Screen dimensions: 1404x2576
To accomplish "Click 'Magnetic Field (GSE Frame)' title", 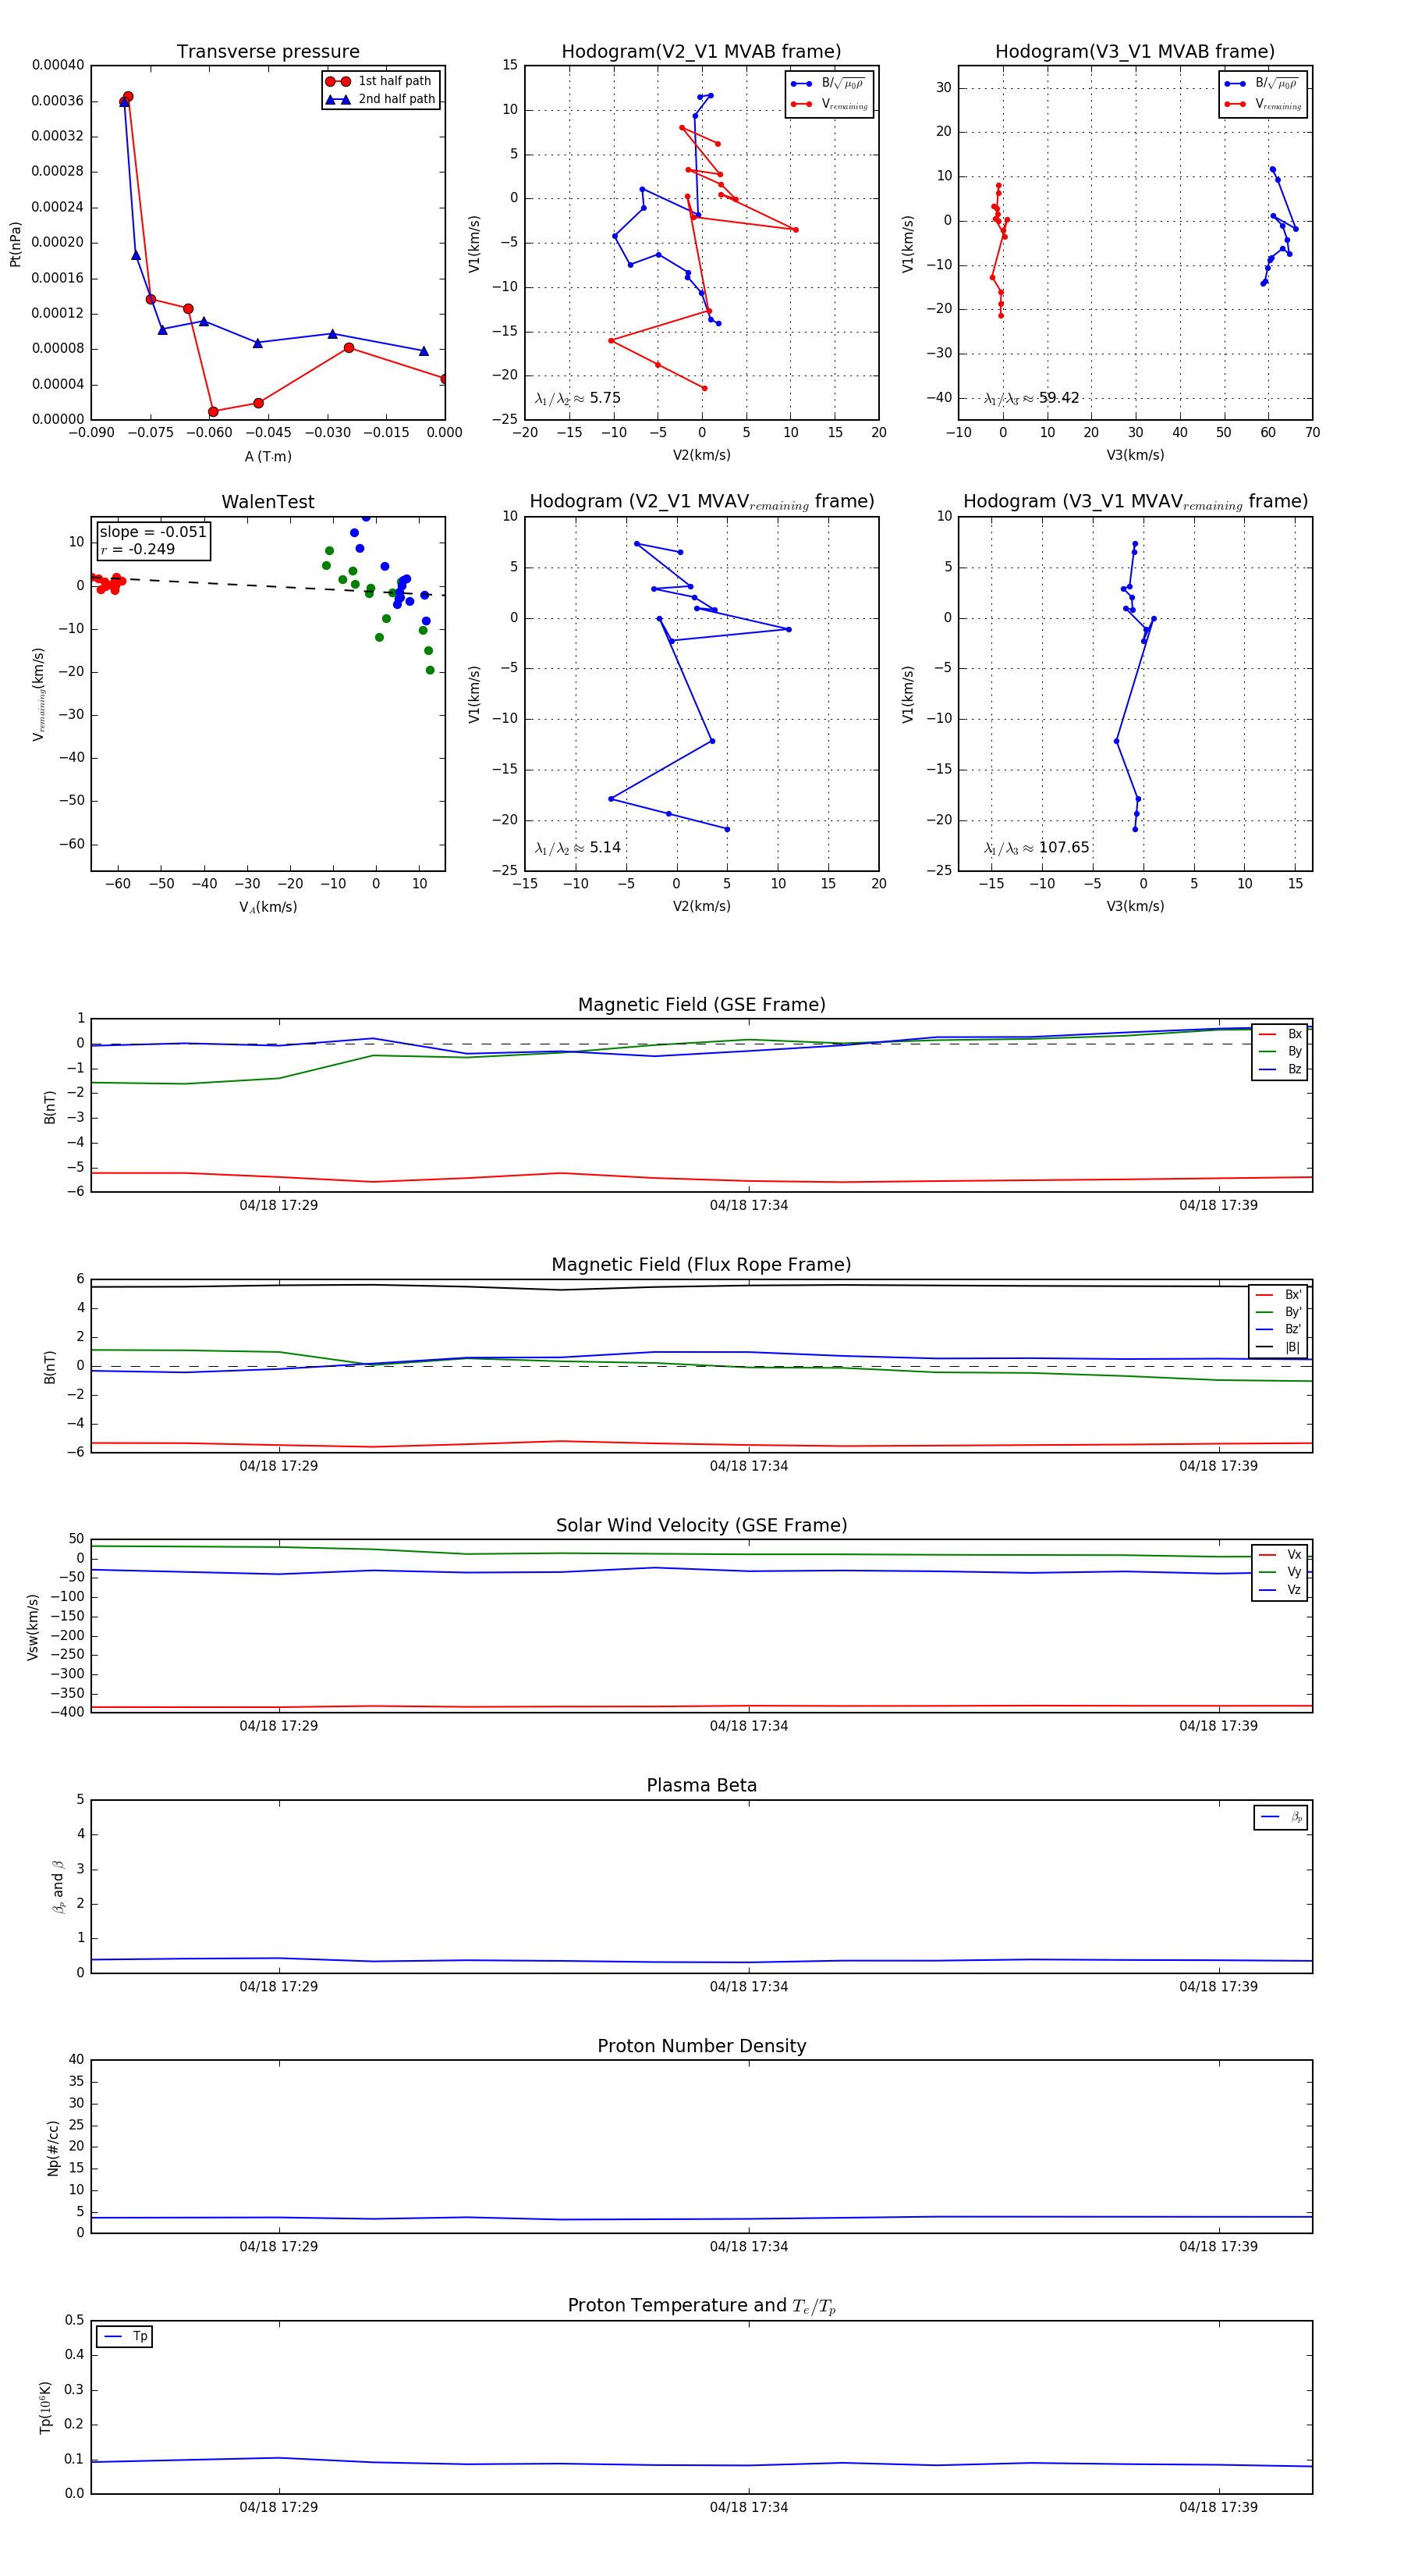I will pyautogui.click(x=701, y=1005).
